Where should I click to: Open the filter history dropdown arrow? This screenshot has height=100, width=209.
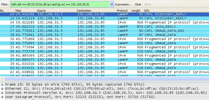coord(112,4)
